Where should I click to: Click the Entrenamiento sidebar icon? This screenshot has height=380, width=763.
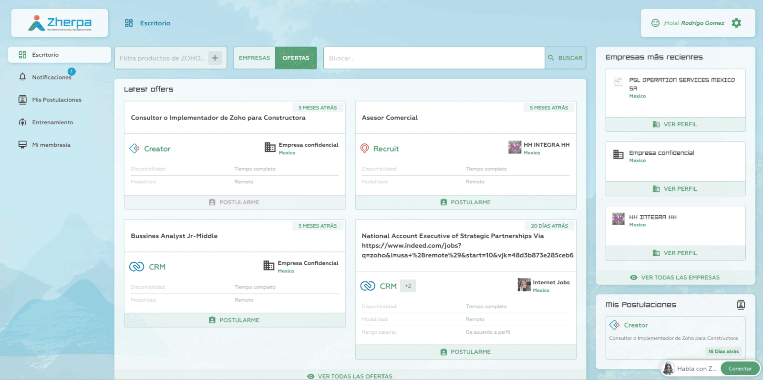[22, 122]
